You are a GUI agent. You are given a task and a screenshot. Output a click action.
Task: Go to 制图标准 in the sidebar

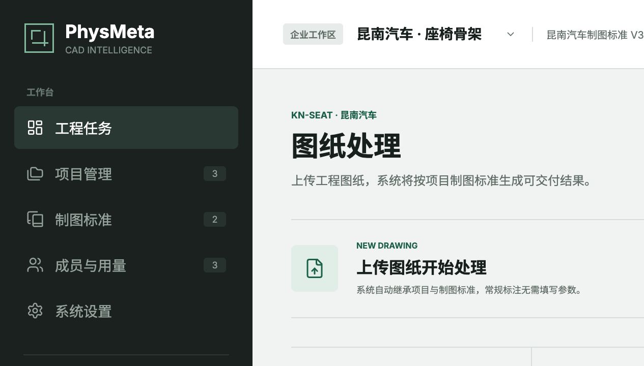pos(126,220)
